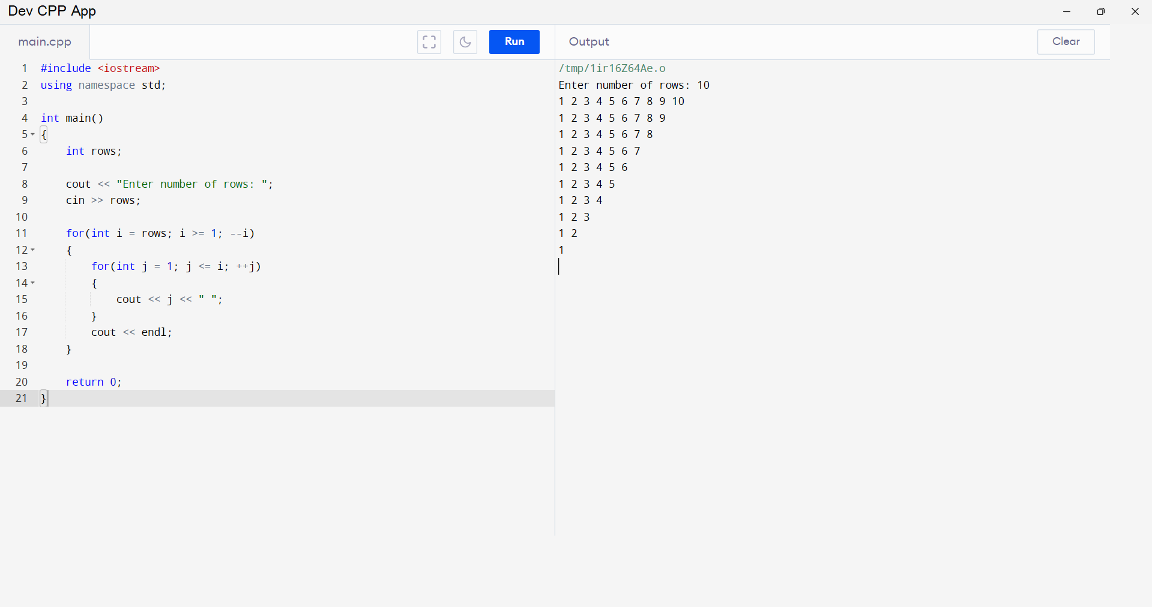Screen dimensions: 1152x607
Task: Click the outer for loop line with --i
Action: [160, 233]
